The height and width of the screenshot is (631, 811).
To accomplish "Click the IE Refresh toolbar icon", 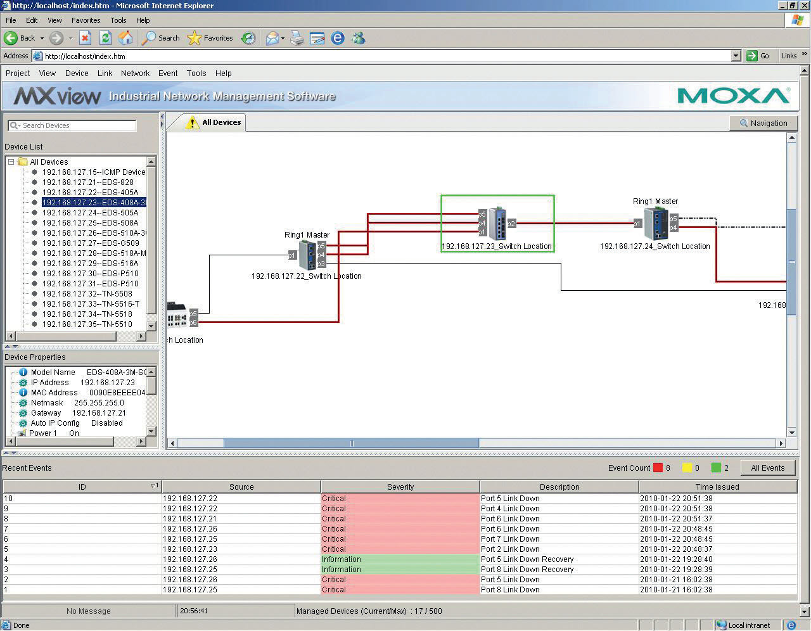I will pos(105,38).
